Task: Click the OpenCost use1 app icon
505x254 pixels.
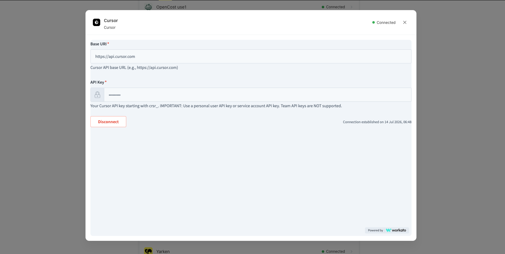Action: pos(148,7)
